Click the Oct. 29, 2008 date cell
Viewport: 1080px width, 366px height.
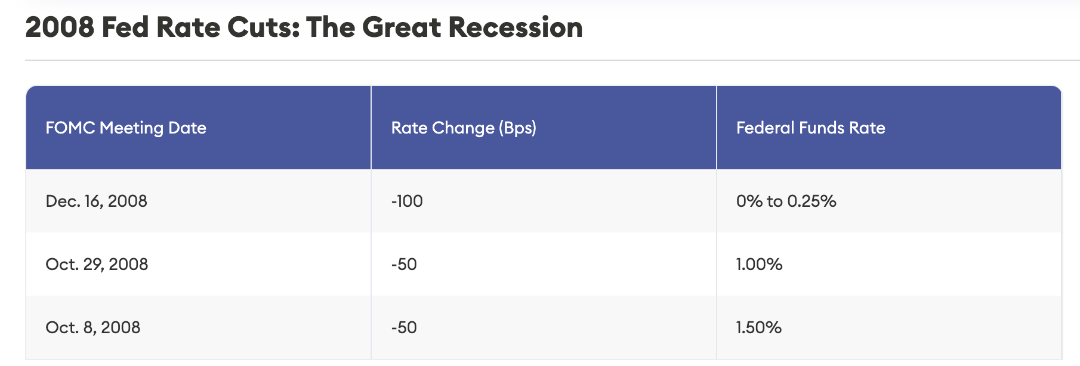(x=97, y=264)
